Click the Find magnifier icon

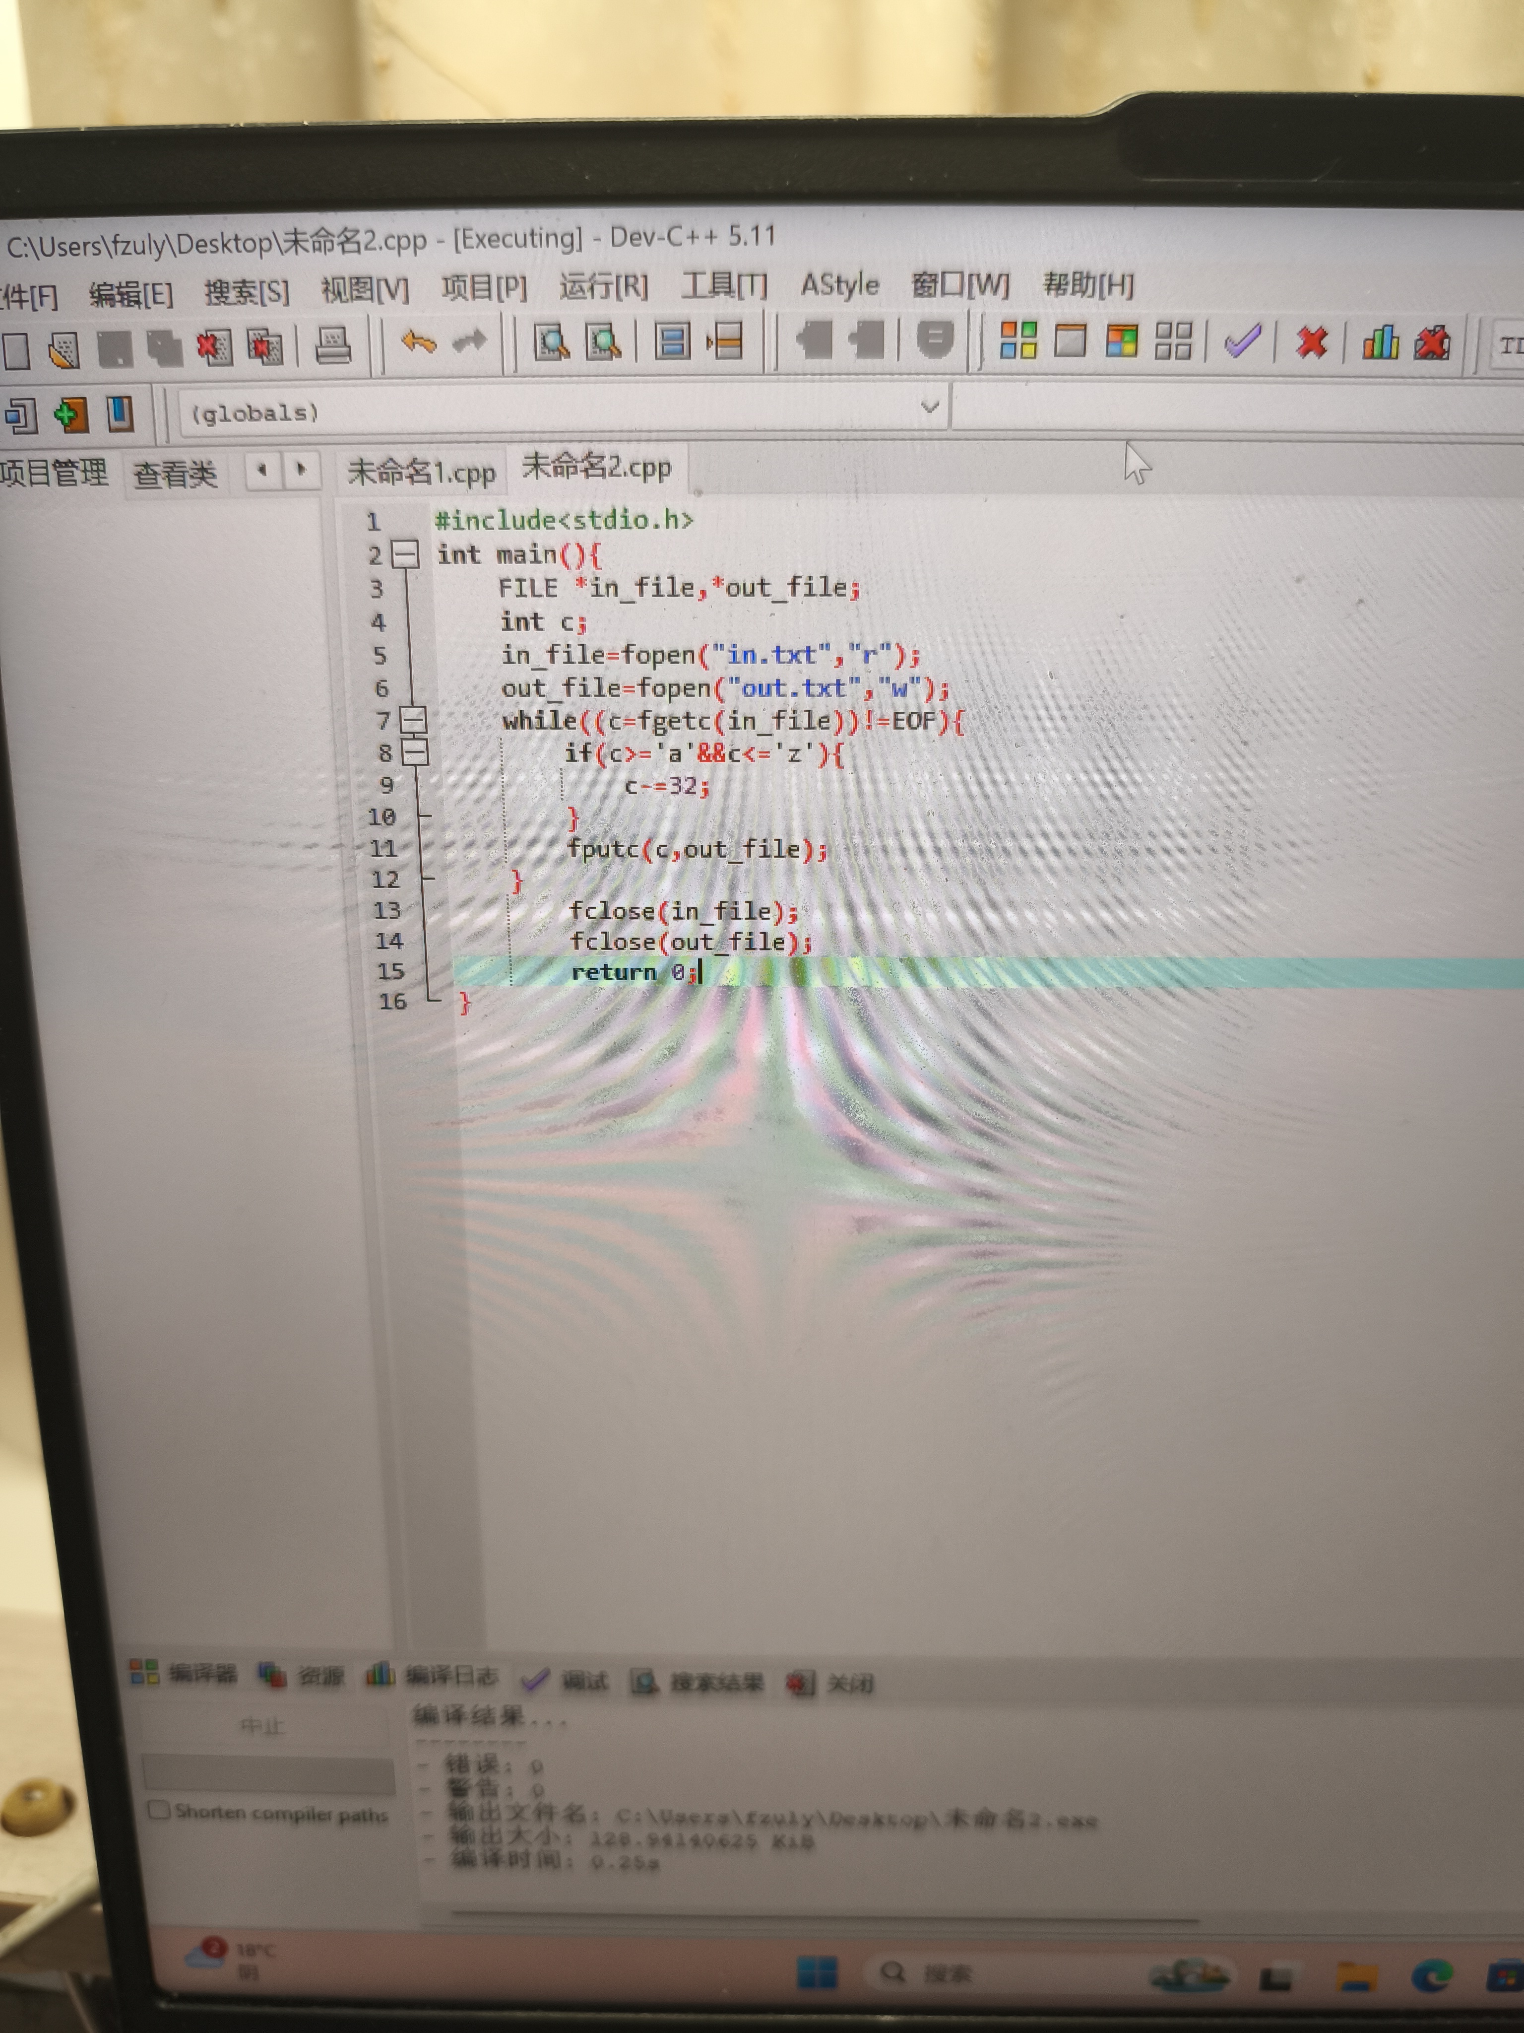point(552,342)
